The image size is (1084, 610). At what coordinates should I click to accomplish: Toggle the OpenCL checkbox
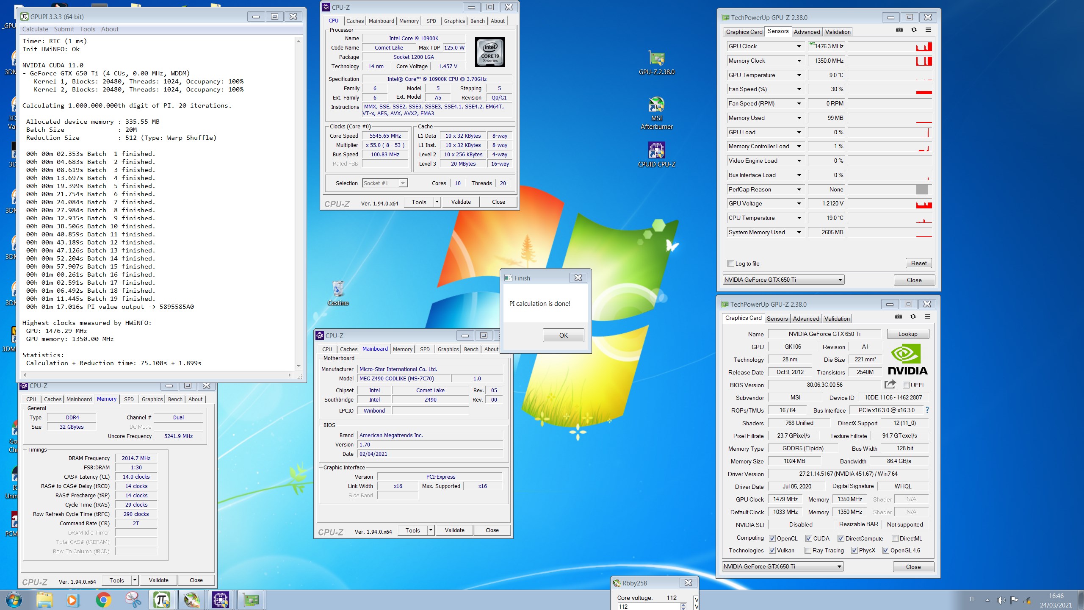tap(772, 538)
